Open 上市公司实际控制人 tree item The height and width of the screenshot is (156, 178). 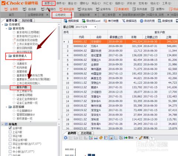tap(28, 83)
